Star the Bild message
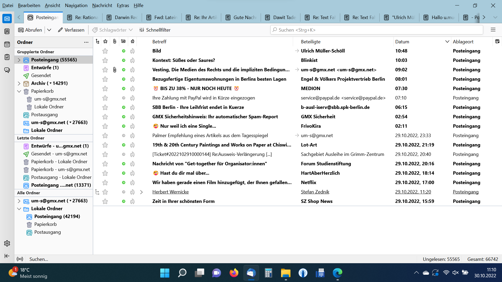 point(105,51)
